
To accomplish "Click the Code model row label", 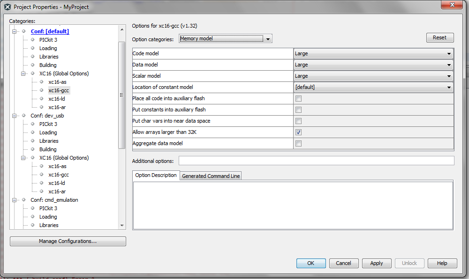I will pos(146,53).
